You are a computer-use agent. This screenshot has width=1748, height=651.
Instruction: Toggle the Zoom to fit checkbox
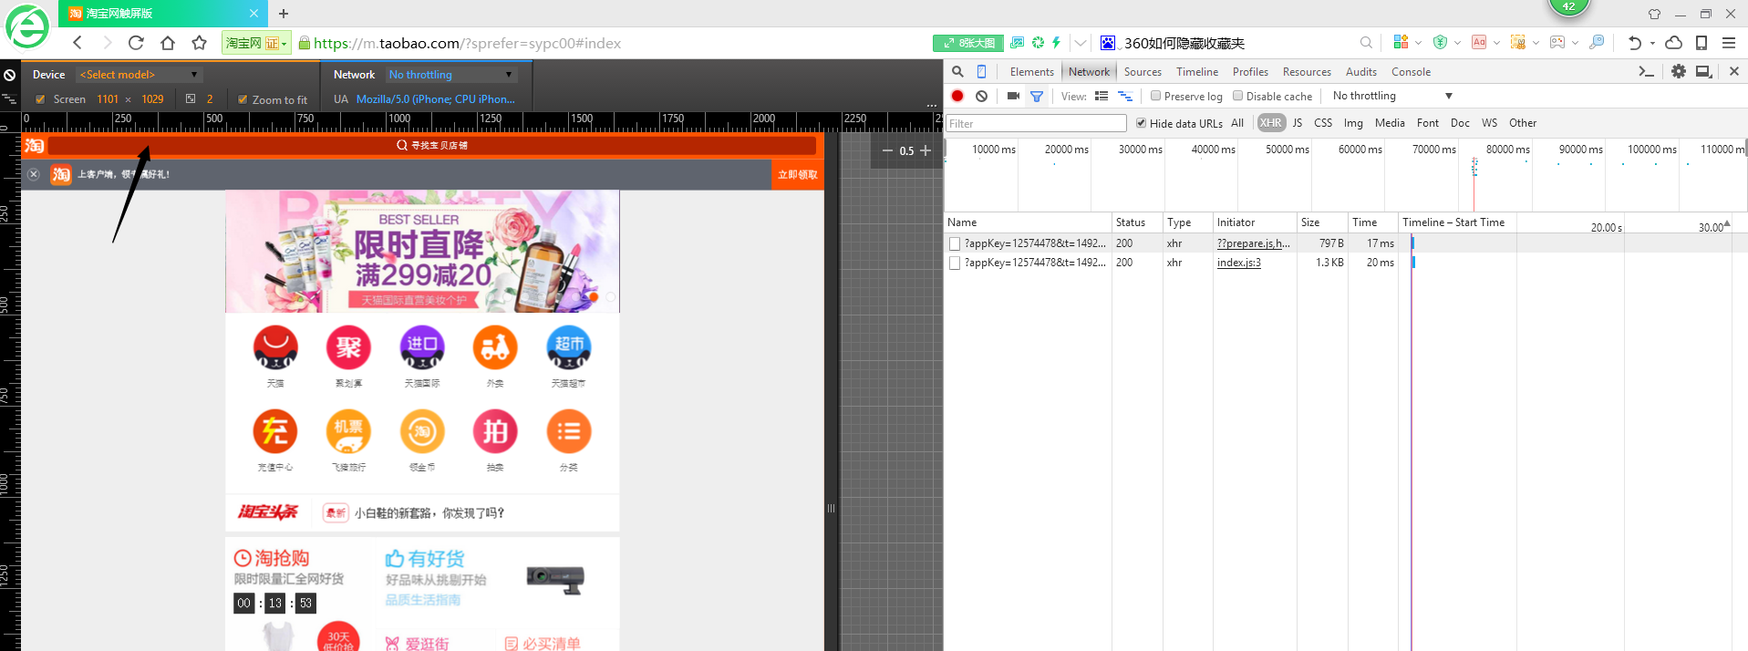(x=243, y=99)
